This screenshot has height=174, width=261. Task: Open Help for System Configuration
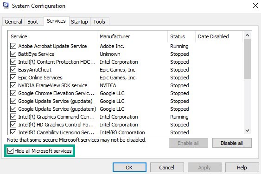pos(242,168)
